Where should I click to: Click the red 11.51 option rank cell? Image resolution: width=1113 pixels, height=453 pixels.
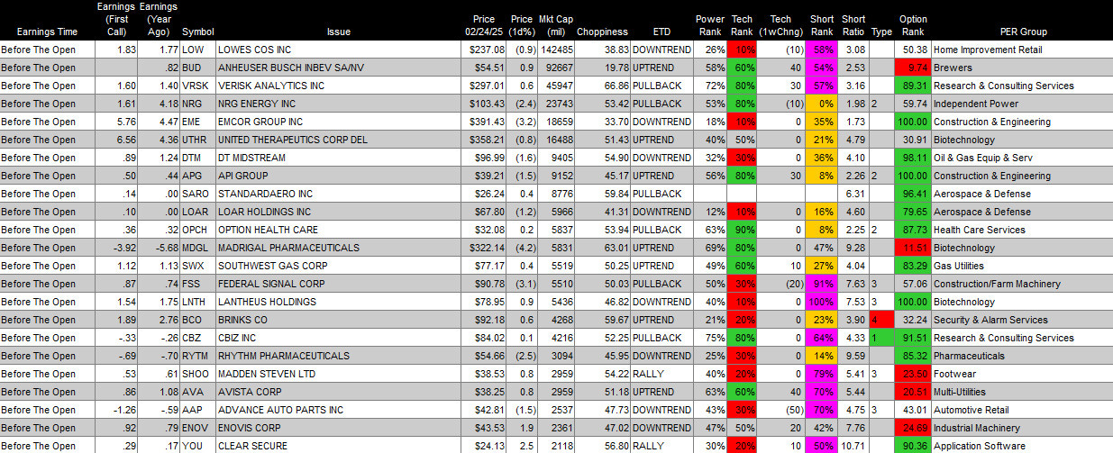click(x=913, y=248)
